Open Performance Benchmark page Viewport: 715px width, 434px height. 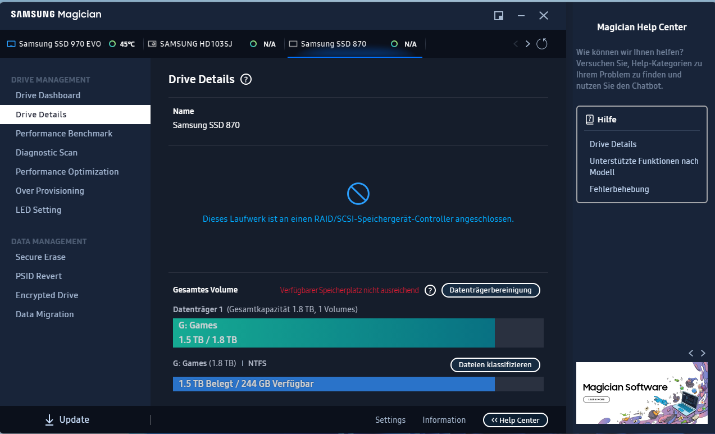(75, 134)
